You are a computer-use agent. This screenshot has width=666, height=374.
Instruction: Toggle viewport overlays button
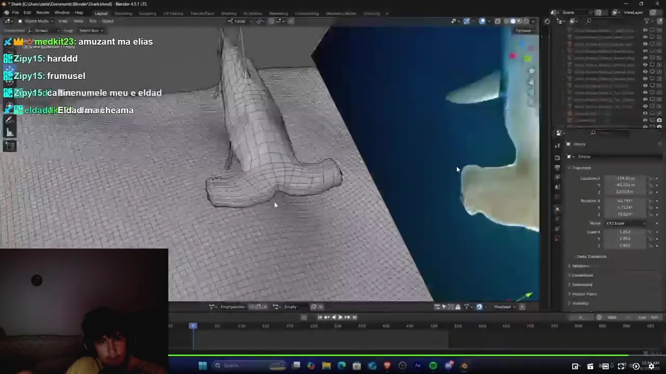[x=482, y=21]
